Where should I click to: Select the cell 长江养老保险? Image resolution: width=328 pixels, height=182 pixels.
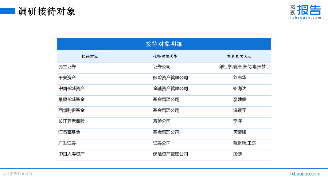[71, 121]
